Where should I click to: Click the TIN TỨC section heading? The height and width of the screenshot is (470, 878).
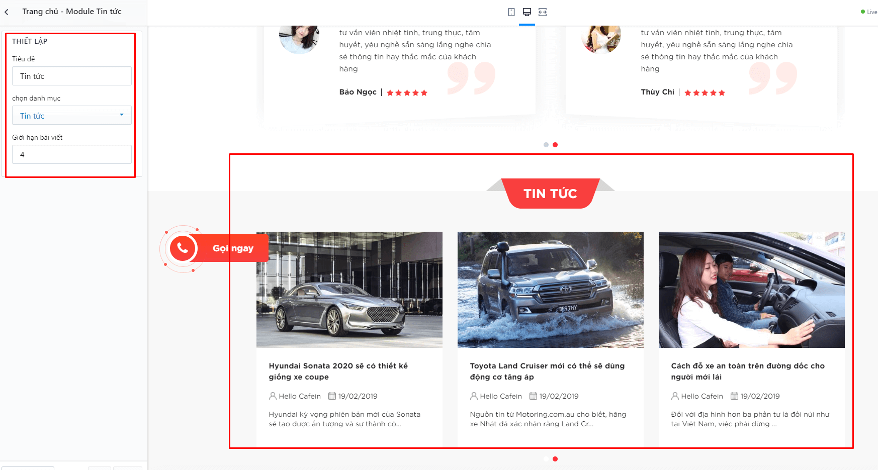click(x=550, y=194)
